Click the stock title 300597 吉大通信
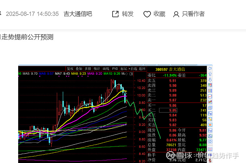Image resolution: width=246 pixels, height=163 pixels. point(170,70)
